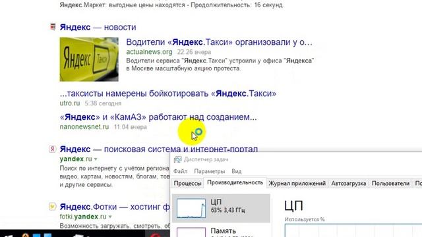The height and width of the screenshot is (237, 422).
Task: Click the Диспетчер задач title bar icon
Action: pyautogui.click(x=177, y=159)
